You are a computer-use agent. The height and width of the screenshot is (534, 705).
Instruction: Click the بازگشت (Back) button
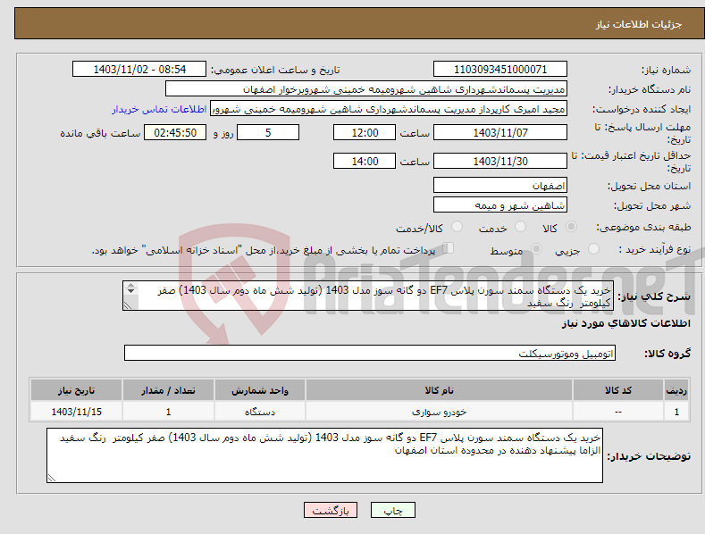[x=331, y=510]
